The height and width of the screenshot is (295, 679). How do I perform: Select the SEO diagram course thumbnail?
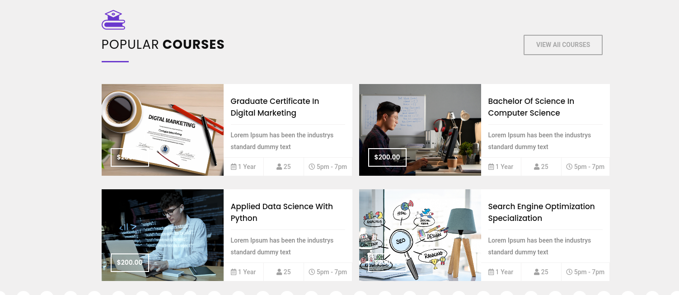(420, 235)
